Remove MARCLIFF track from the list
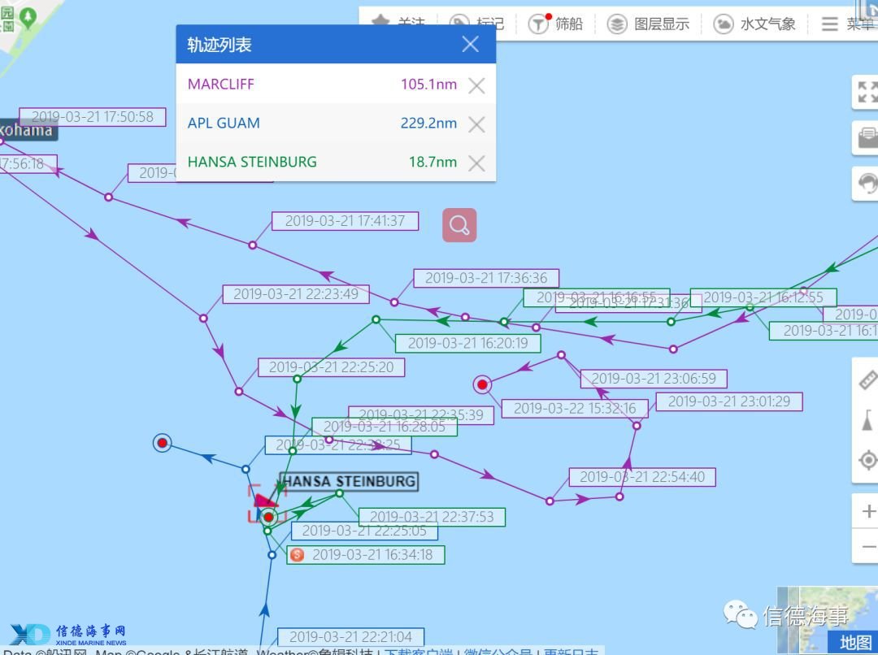This screenshot has height=655, width=878. coord(476,85)
